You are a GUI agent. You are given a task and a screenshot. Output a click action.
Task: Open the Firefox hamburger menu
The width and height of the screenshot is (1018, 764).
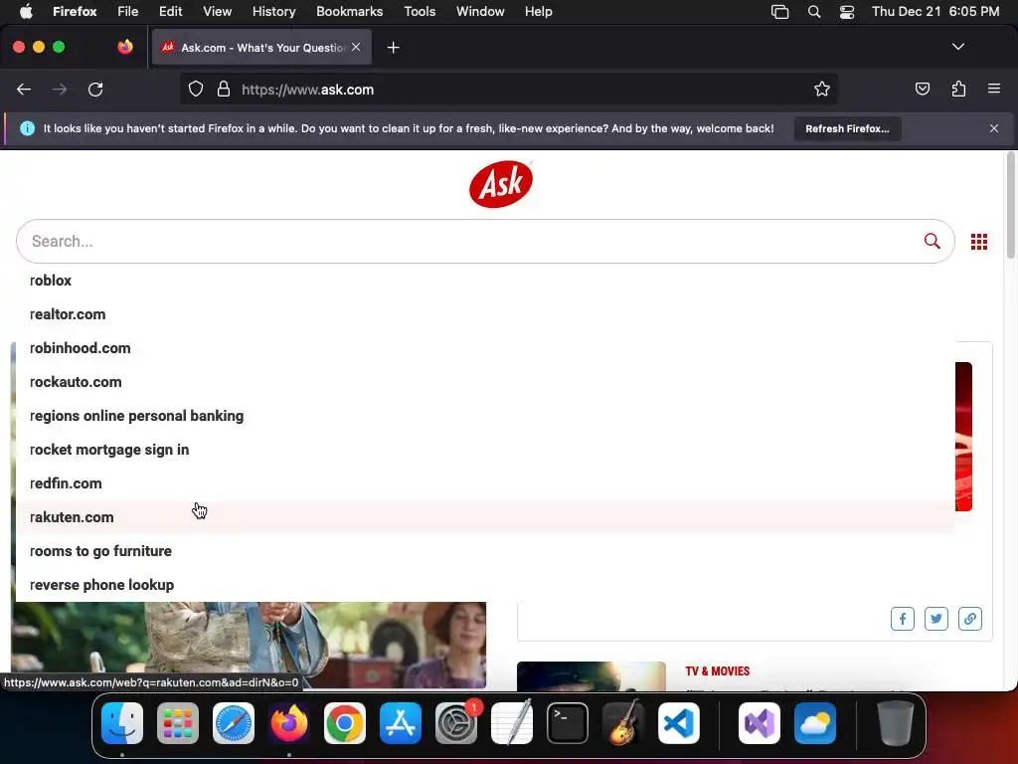(993, 89)
